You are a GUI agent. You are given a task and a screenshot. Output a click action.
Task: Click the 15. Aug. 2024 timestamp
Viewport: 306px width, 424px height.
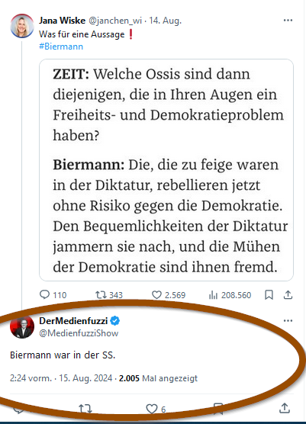coord(85,377)
